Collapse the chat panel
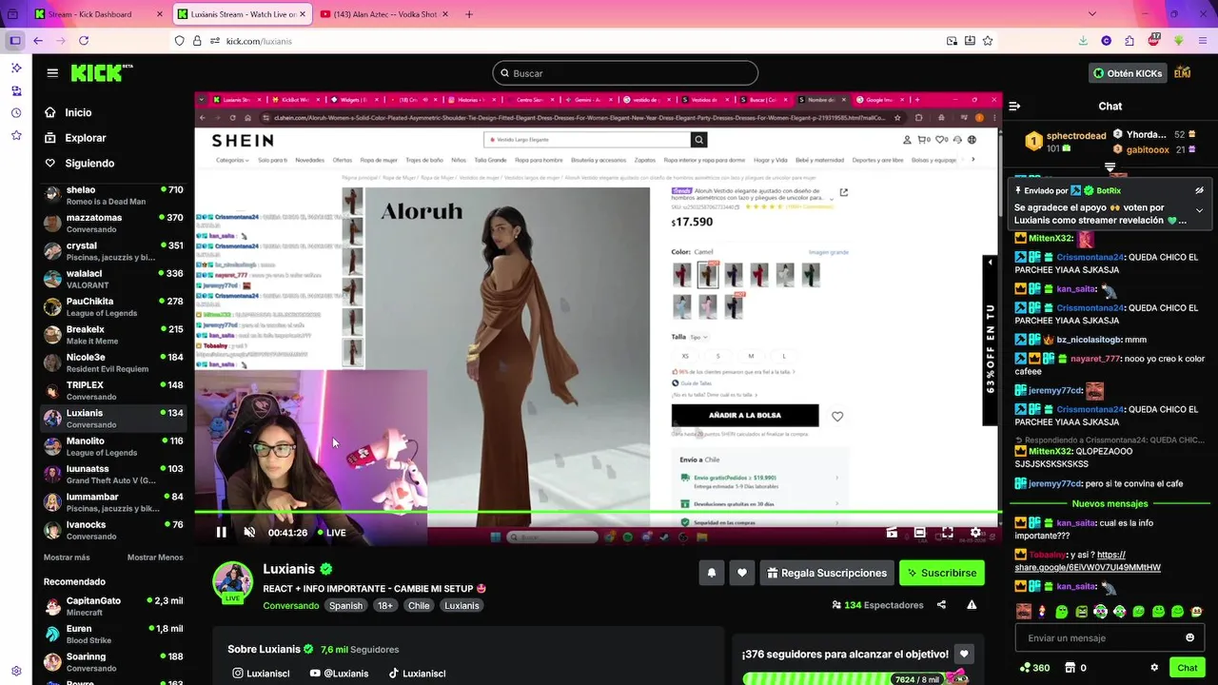Image resolution: width=1218 pixels, height=685 pixels. (x=1014, y=107)
